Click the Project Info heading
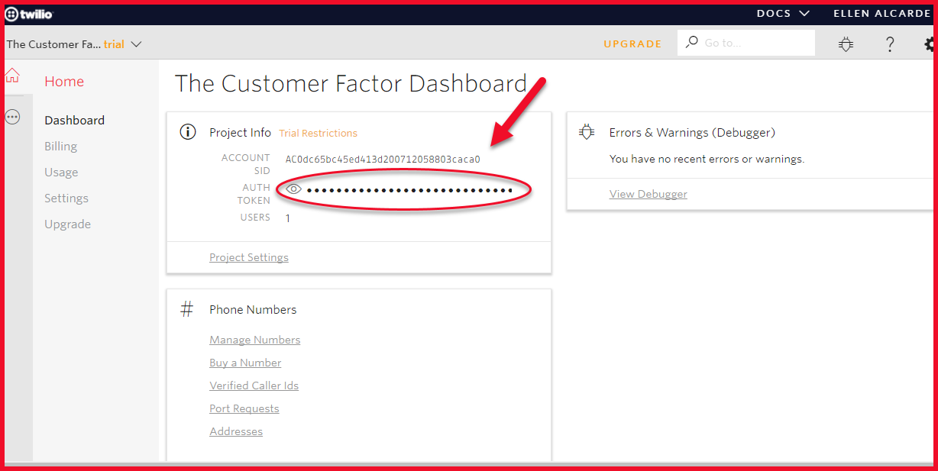Screen dimensions: 938x471 click(240, 132)
